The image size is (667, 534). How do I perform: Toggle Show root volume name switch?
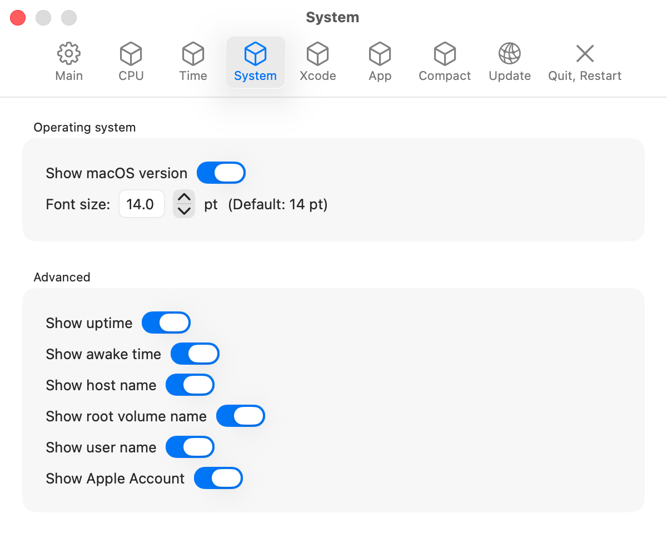tap(241, 416)
